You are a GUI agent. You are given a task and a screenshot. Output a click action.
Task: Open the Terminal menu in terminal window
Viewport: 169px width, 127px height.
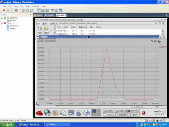(x=83, y=27)
